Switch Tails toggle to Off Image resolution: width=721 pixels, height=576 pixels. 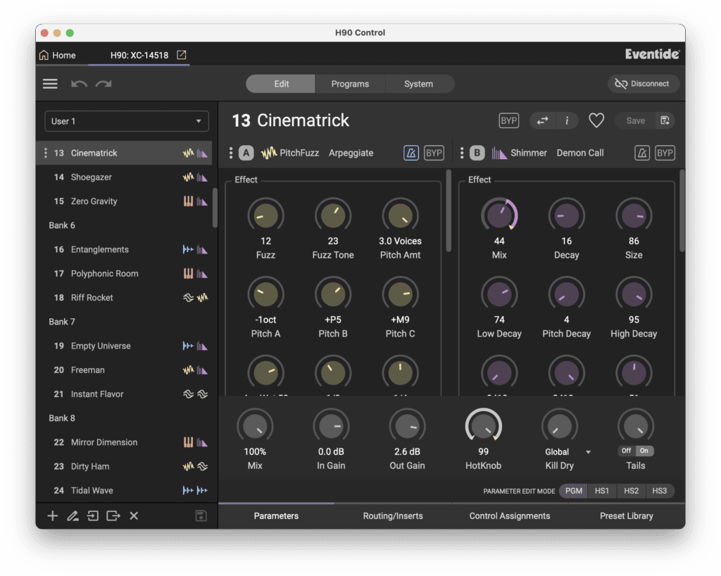coord(626,451)
